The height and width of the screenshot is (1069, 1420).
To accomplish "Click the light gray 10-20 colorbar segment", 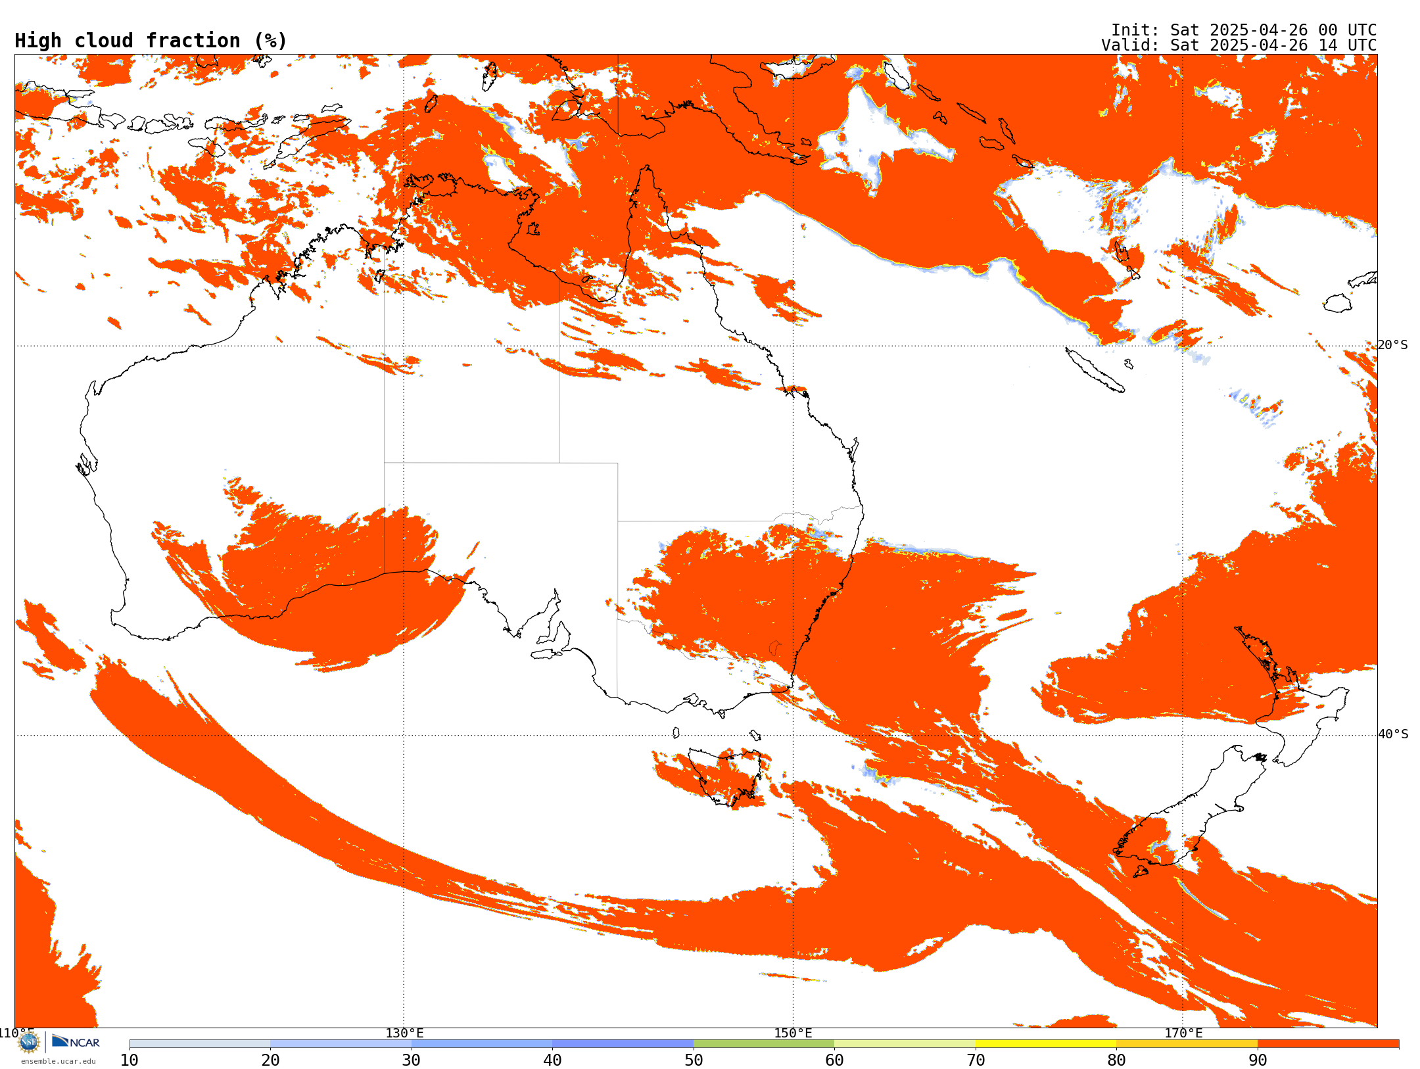I will pyautogui.click(x=200, y=1044).
